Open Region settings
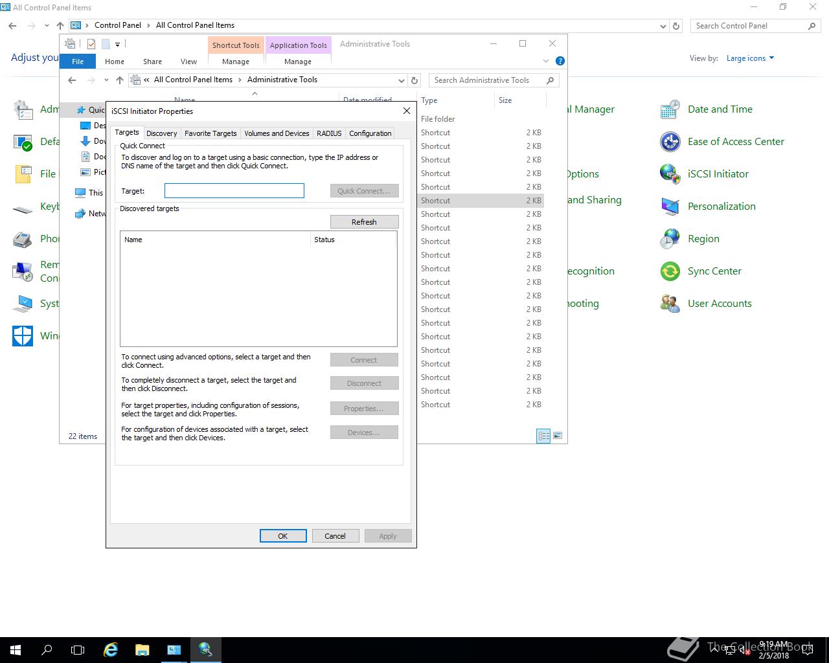 pyautogui.click(x=689, y=238)
